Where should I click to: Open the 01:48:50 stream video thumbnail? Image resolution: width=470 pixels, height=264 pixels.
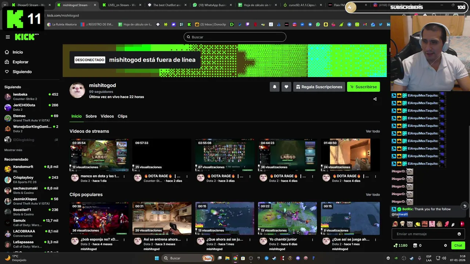[x=350, y=155]
